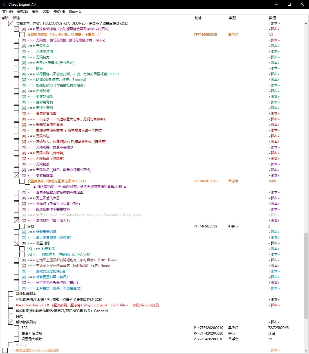
Task: Enable the 零元购 checkbox
Action: [16, 204]
